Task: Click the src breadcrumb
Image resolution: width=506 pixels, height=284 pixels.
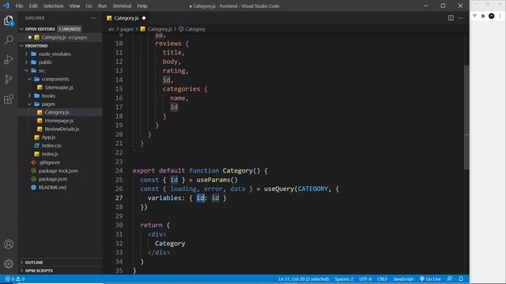Action: [111, 29]
